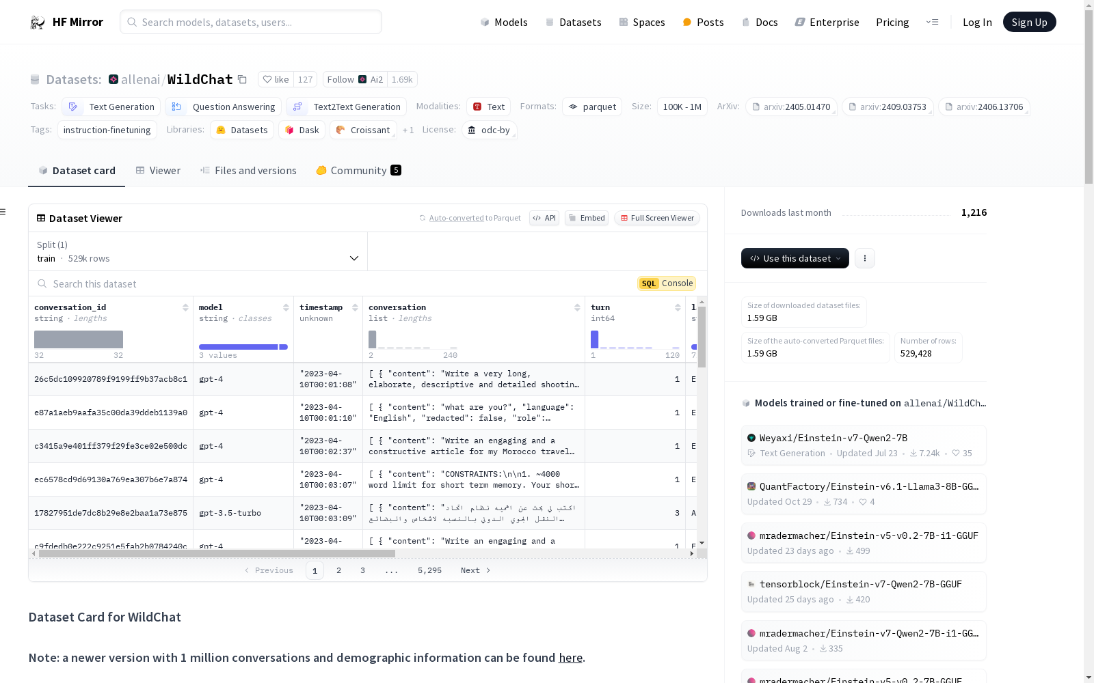Go to page 5,295 of the dataset
This screenshot has width=1094, height=683.
429,570
